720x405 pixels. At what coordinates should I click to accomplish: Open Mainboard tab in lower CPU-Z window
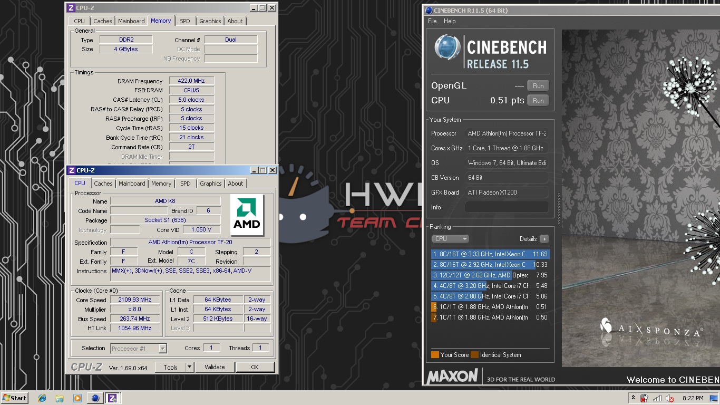132,184
